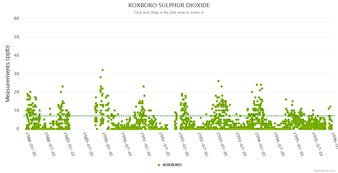Click the 40 label on the y-axis
This screenshot has height=173, width=338.
(16, 55)
